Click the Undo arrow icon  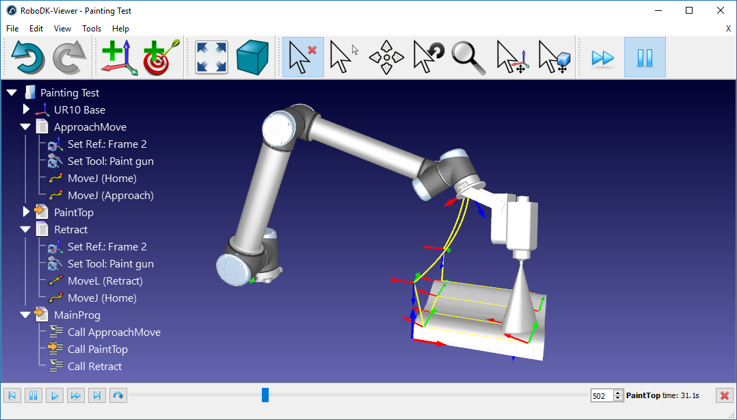coord(27,57)
